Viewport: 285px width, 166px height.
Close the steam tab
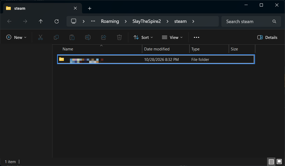pyautogui.click(x=75, y=8)
